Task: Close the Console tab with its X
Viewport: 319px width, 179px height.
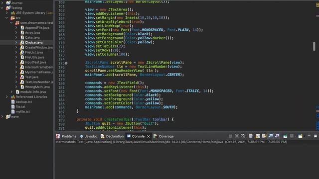Action: 149,136
